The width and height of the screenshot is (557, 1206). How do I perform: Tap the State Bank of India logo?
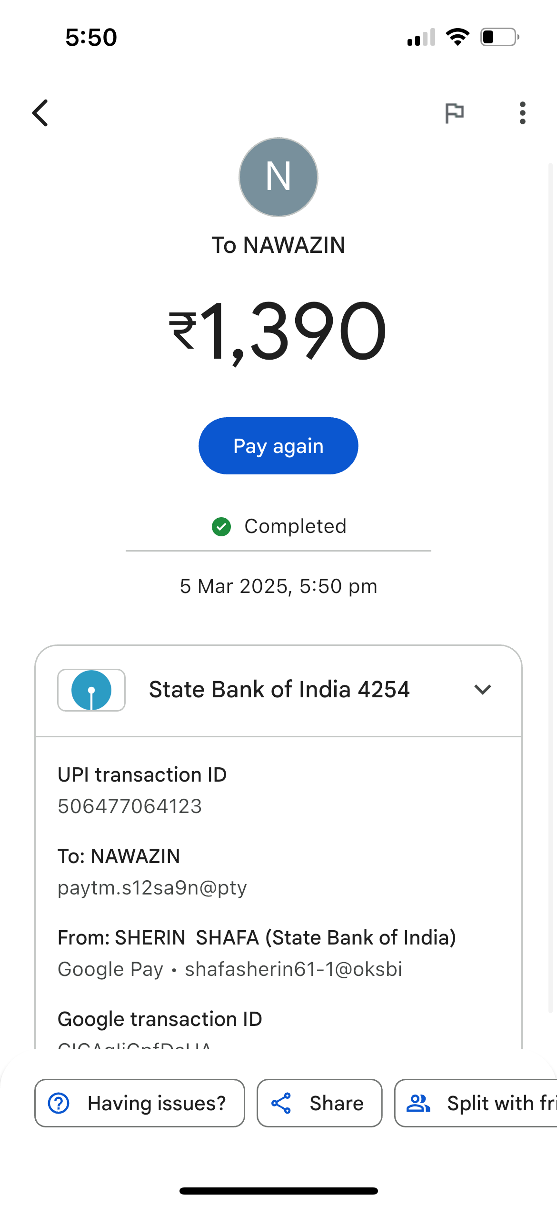coord(91,690)
